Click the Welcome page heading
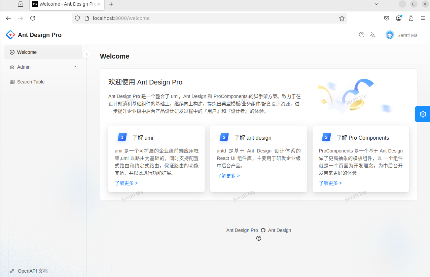The height and width of the screenshot is (277, 430). (115, 56)
